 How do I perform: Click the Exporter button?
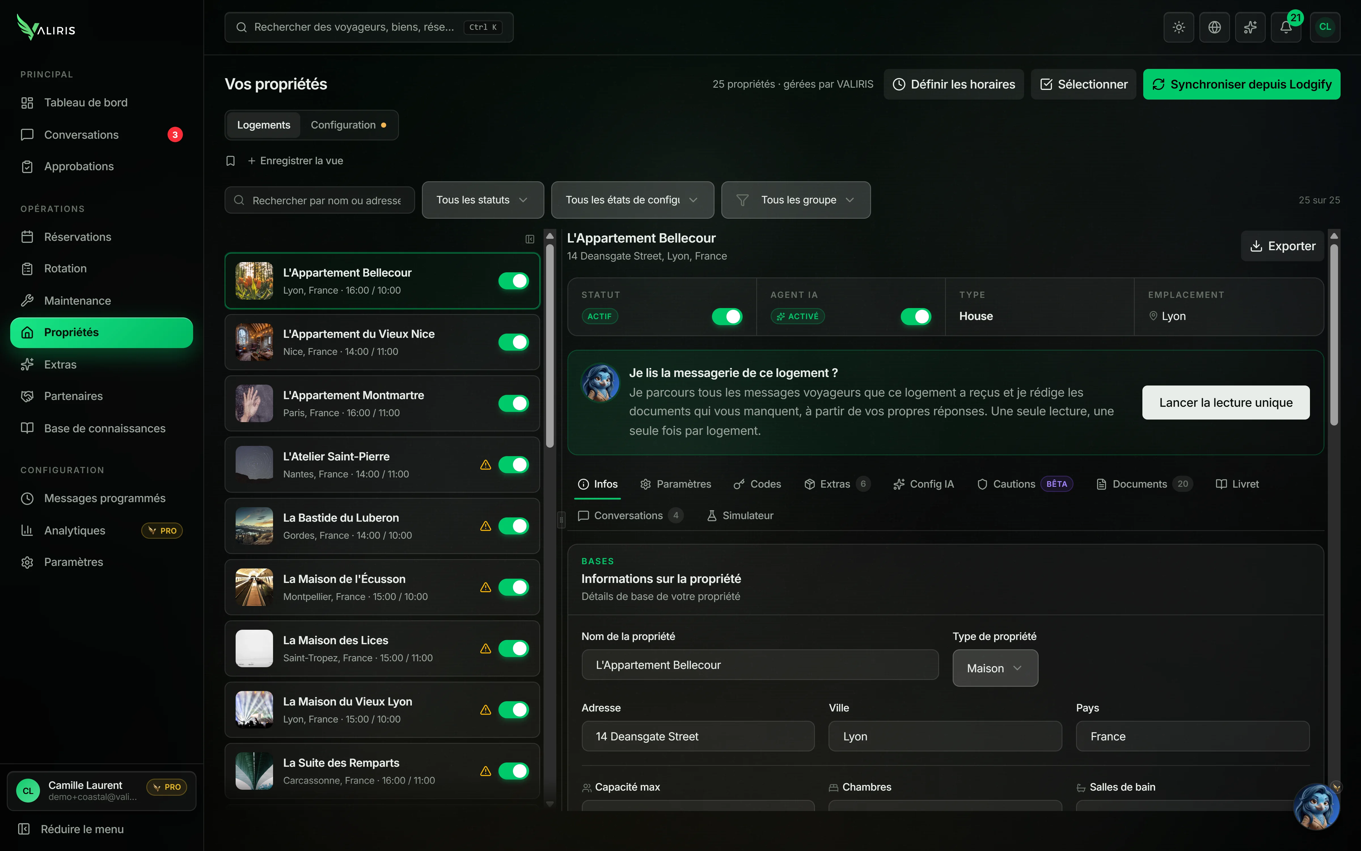pyautogui.click(x=1282, y=246)
